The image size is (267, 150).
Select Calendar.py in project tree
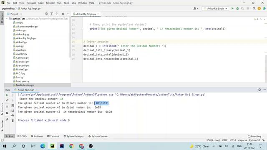point(22,58)
